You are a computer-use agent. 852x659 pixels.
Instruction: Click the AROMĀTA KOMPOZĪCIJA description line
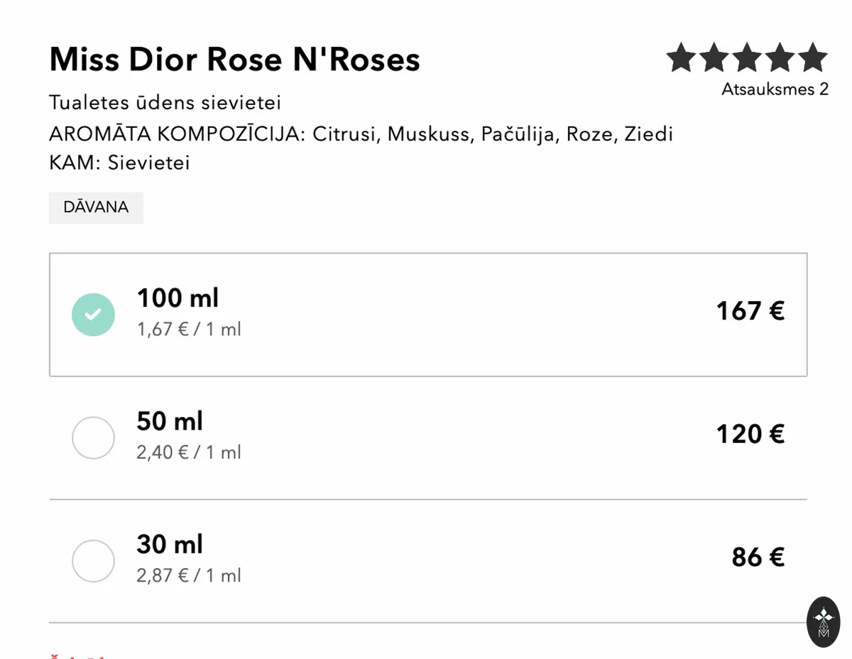361,134
